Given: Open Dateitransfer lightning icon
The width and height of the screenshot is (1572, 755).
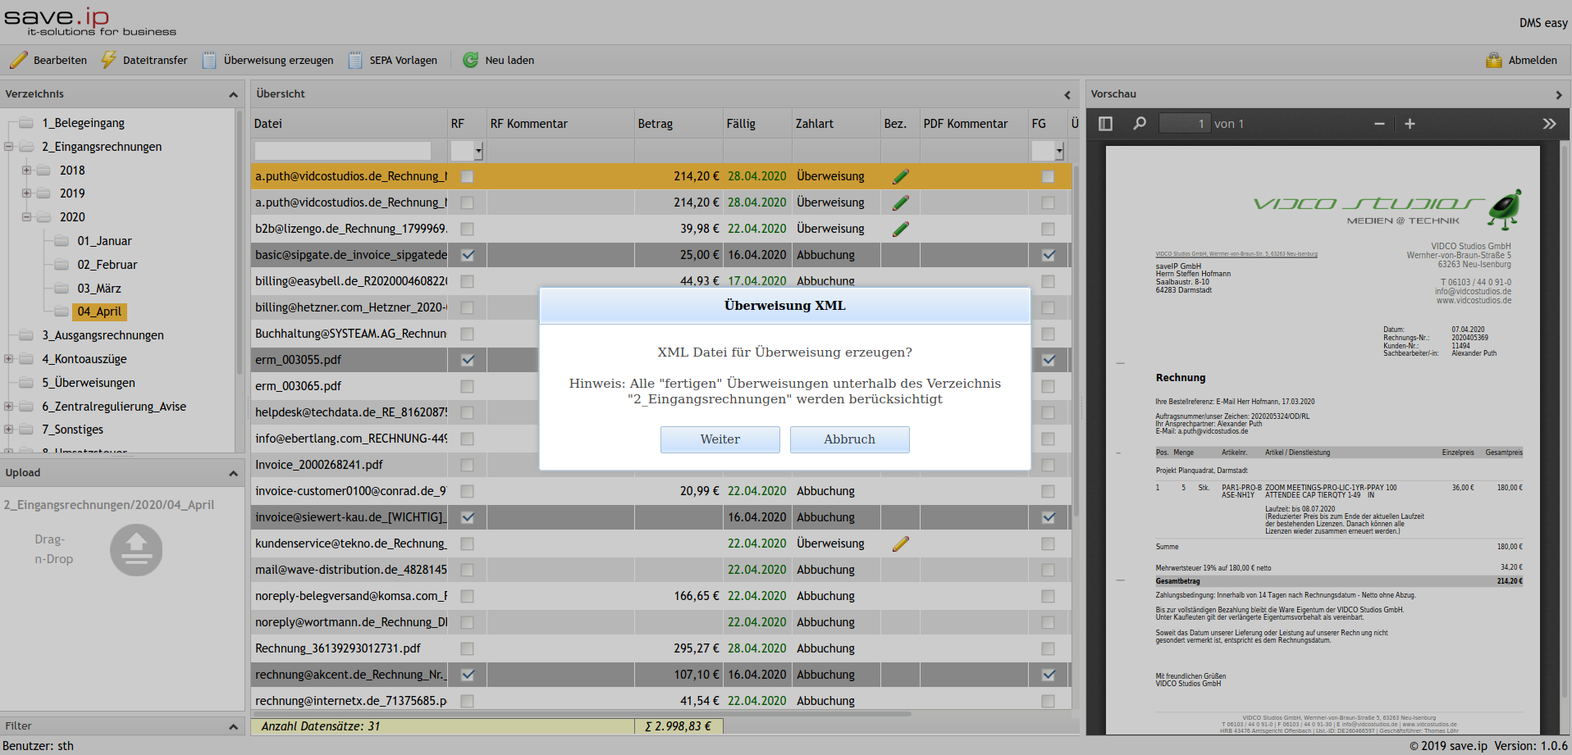Looking at the screenshot, I should 108,60.
